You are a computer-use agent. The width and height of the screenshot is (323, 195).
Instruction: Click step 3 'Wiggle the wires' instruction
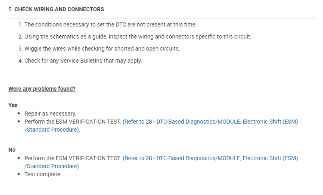102,49
